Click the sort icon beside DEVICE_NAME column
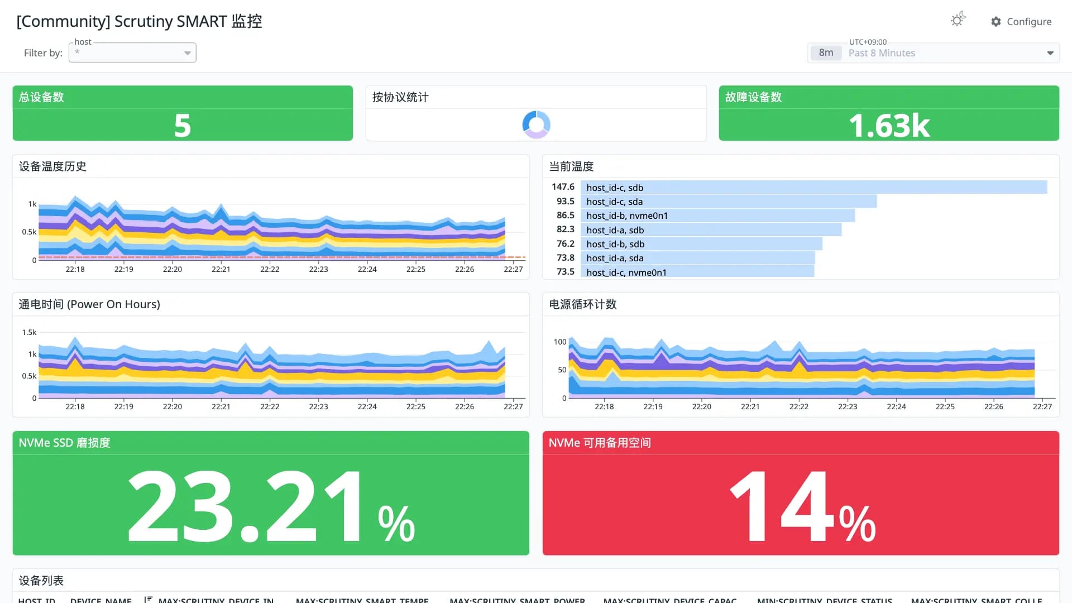 tap(148, 599)
